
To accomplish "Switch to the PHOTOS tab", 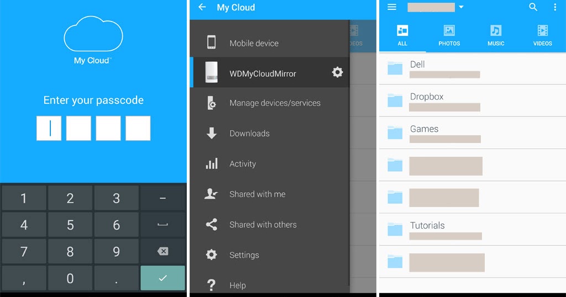I will point(449,36).
